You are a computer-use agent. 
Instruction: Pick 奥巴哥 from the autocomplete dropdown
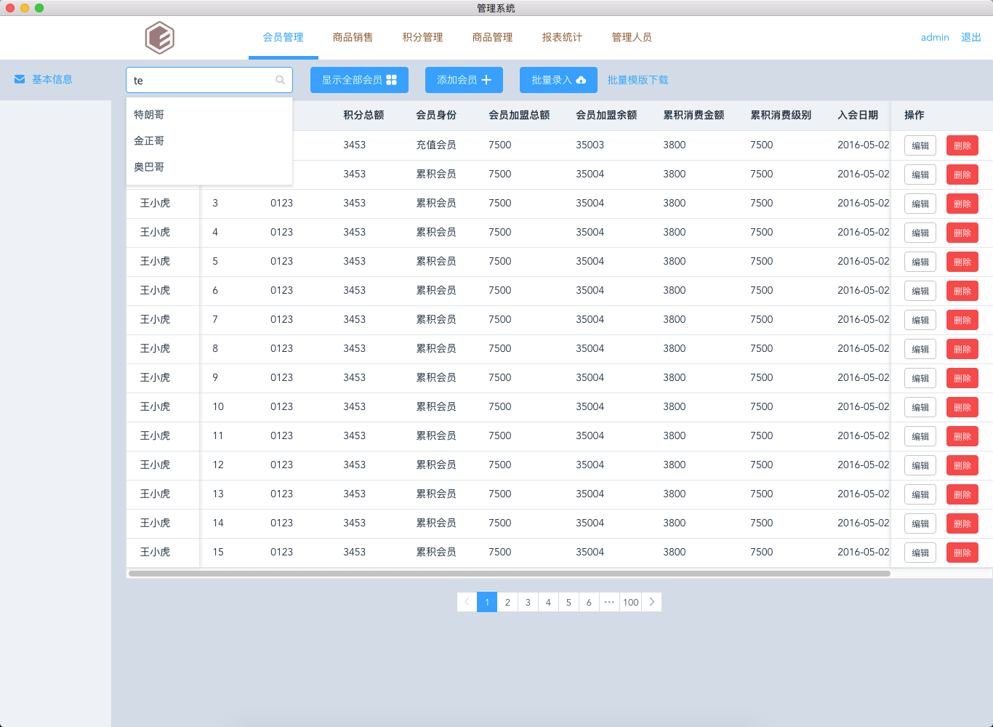tap(149, 167)
